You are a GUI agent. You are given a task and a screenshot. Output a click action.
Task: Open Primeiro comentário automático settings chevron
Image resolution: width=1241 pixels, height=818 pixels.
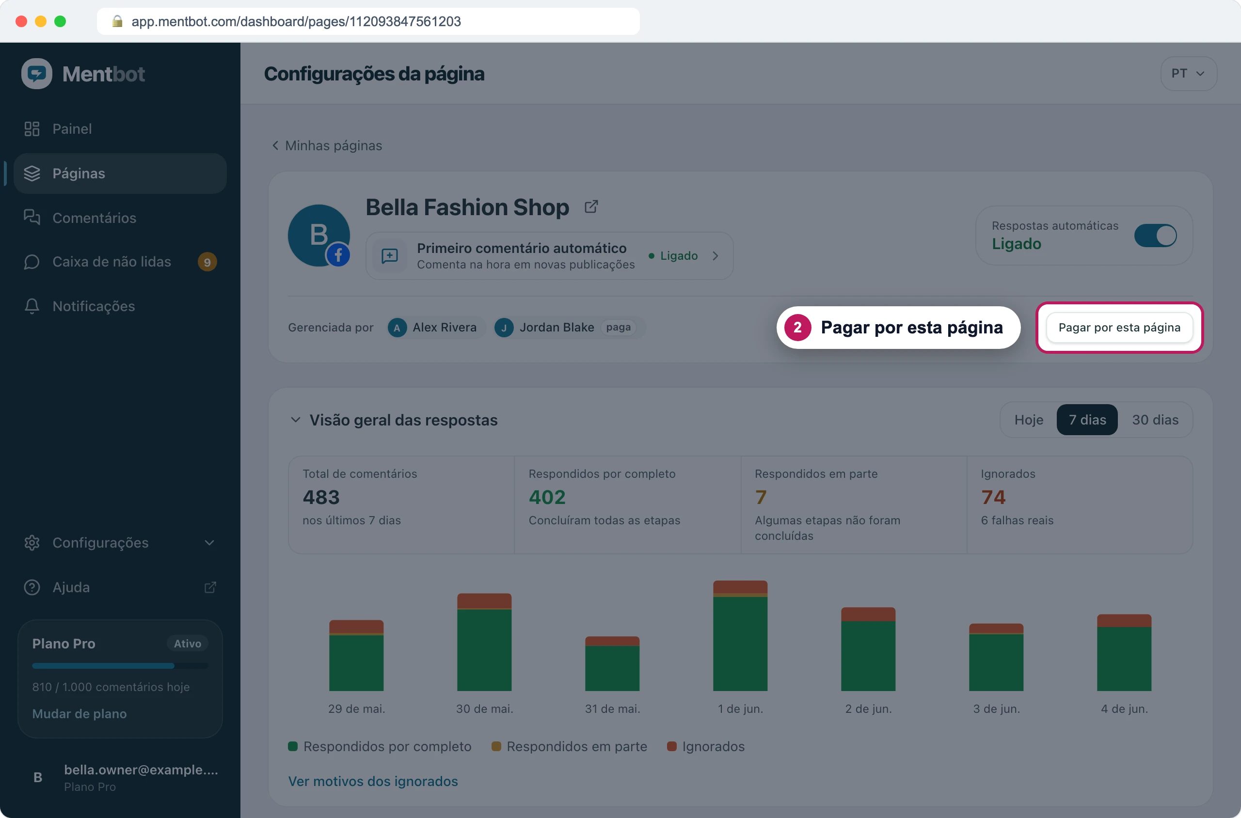716,256
